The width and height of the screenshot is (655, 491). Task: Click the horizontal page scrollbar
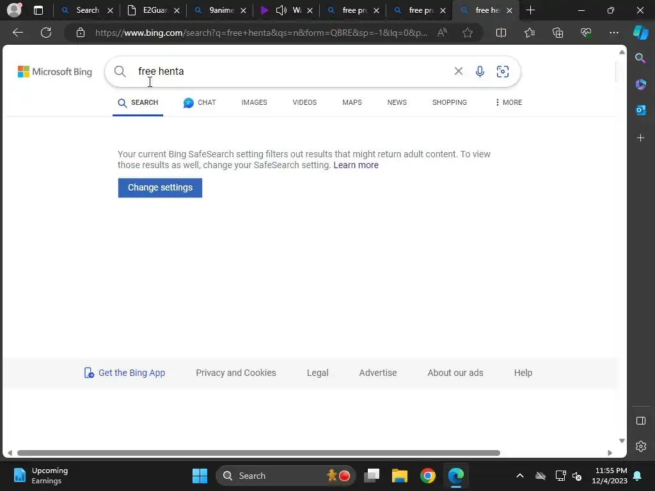(x=258, y=453)
